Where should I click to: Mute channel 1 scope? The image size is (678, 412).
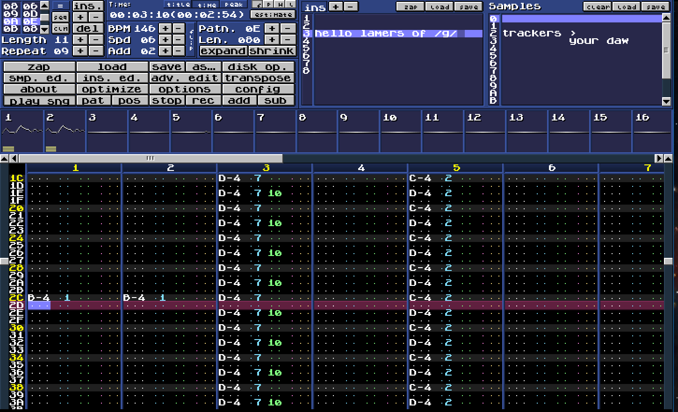click(x=22, y=132)
